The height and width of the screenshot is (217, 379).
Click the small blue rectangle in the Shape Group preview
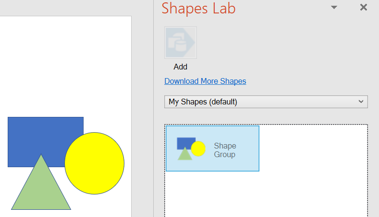(x=185, y=142)
